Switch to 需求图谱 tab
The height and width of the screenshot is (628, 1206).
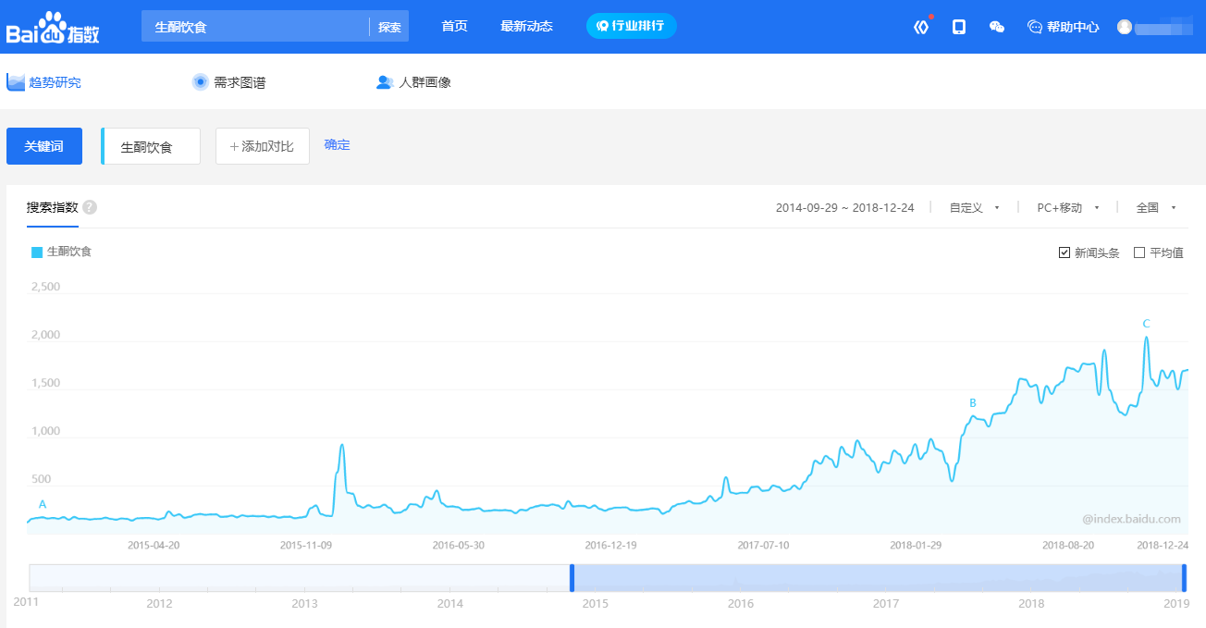point(228,82)
